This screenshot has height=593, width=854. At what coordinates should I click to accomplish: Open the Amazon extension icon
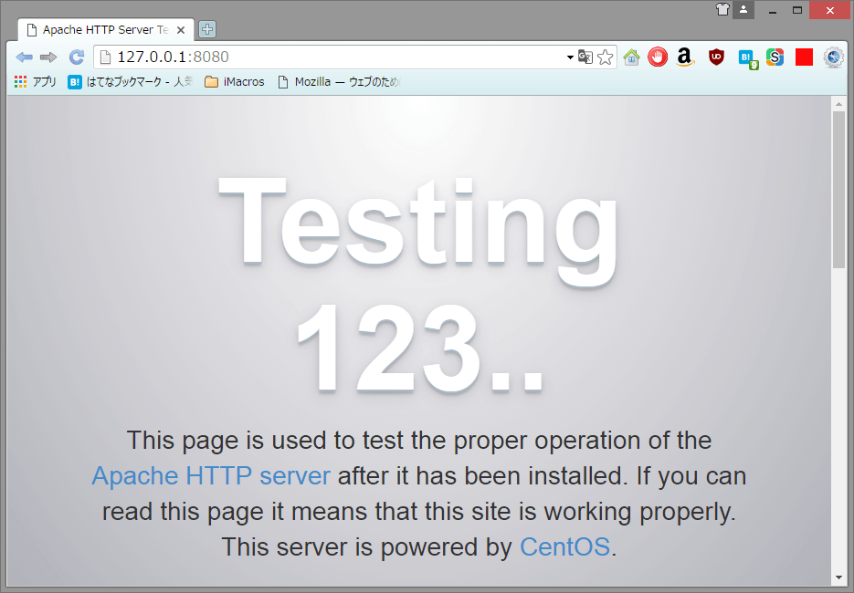tap(685, 57)
